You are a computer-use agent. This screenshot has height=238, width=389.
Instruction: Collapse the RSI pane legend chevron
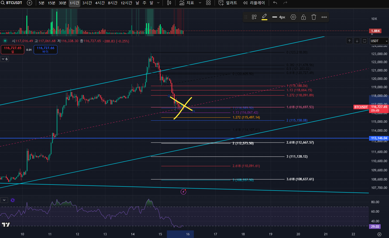(x=4, y=200)
